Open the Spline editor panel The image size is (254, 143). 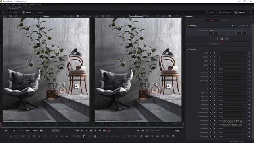[210, 12]
